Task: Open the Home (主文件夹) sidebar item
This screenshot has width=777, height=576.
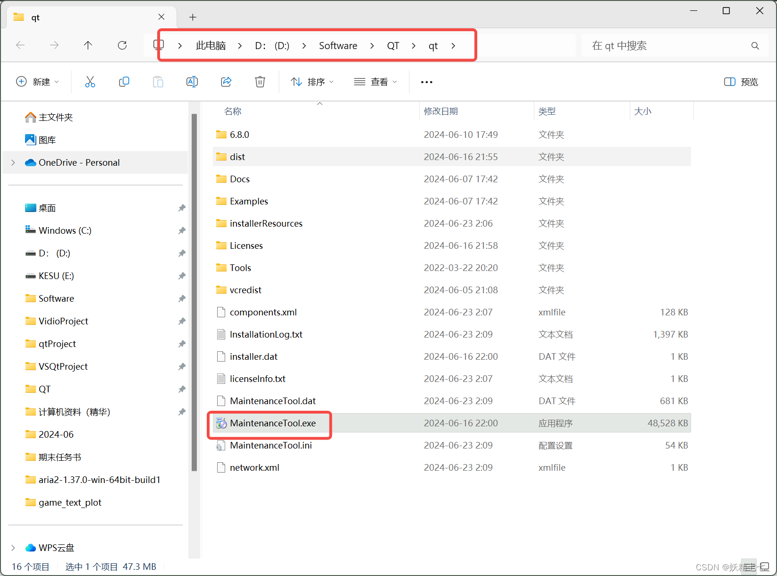Action: point(49,117)
